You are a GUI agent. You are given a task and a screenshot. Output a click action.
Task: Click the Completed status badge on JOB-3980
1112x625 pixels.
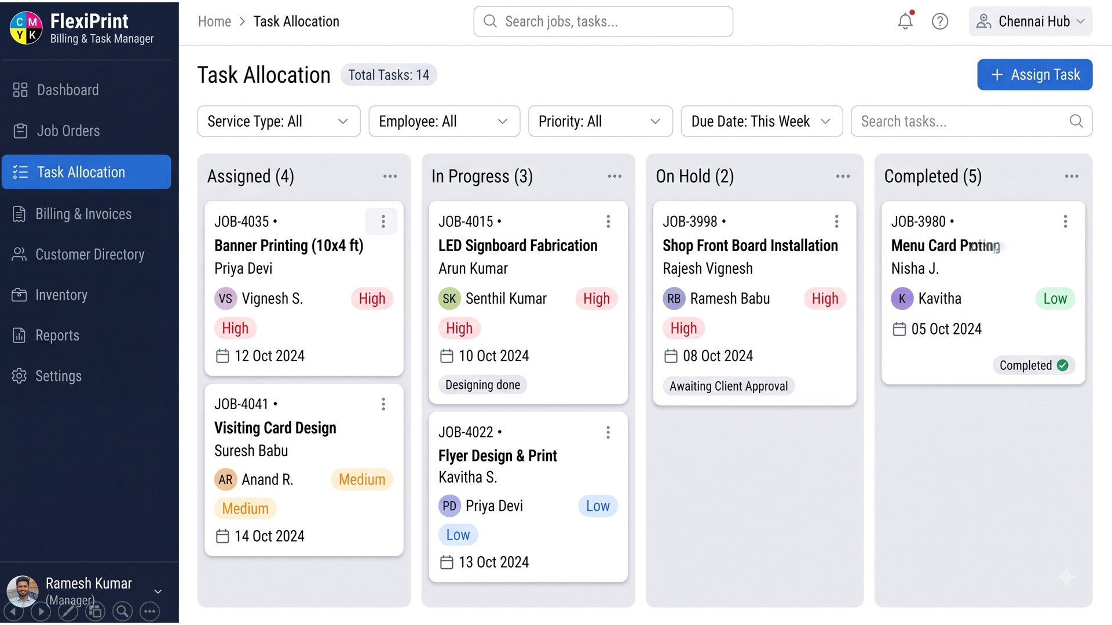point(1034,365)
